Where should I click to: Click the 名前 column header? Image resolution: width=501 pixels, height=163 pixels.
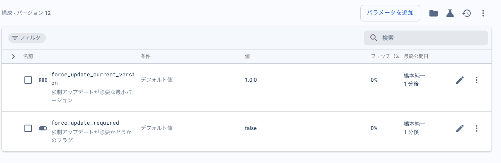click(28, 56)
